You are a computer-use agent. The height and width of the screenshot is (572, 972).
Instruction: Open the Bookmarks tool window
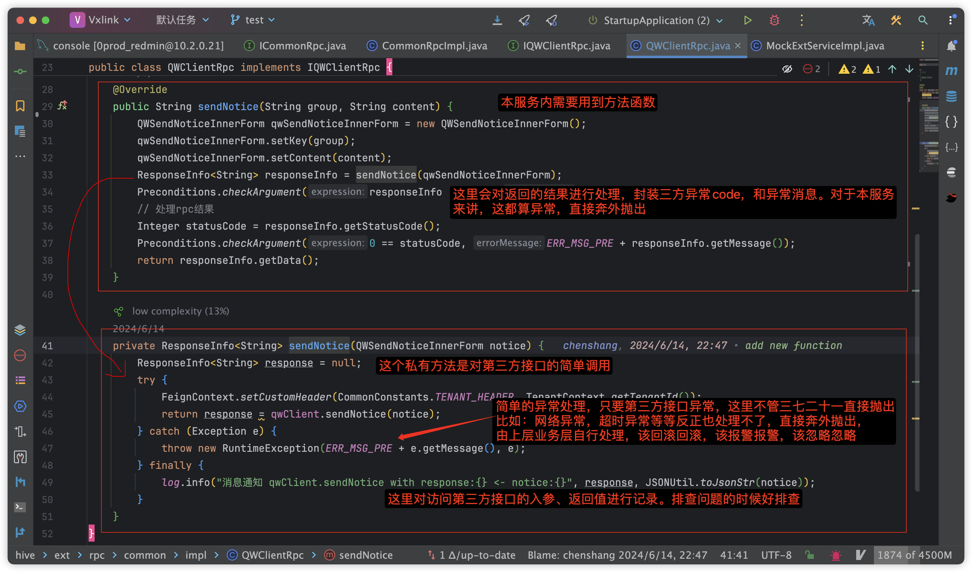coord(20,106)
